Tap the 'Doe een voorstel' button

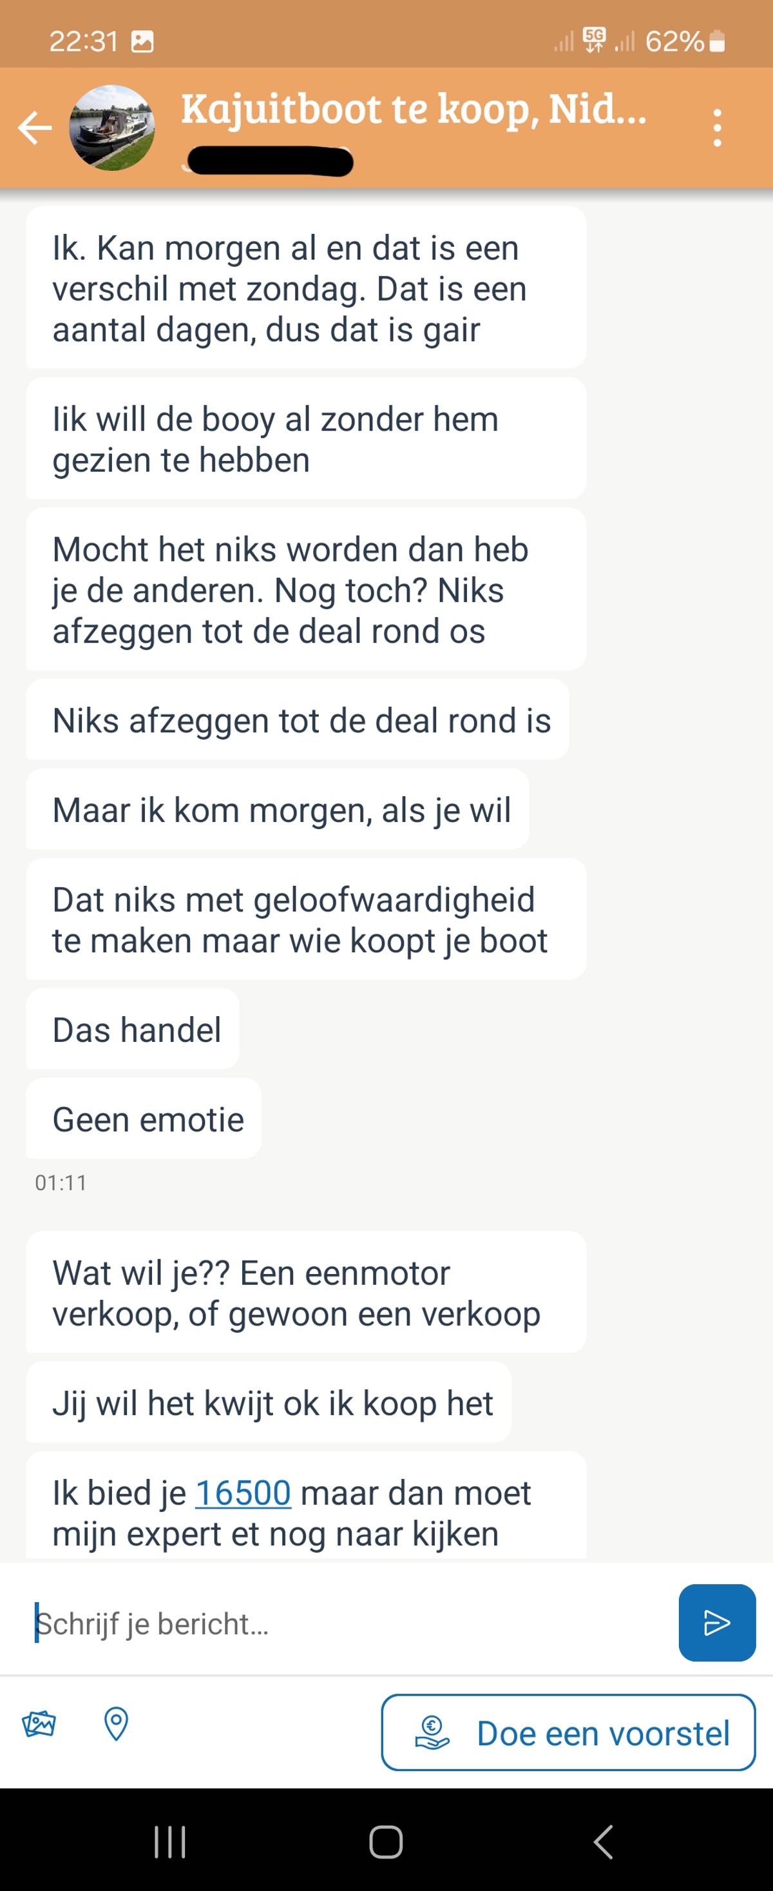click(x=568, y=1732)
